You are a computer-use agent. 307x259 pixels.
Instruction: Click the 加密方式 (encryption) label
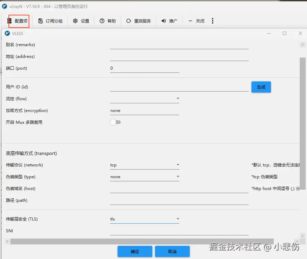[27, 111]
